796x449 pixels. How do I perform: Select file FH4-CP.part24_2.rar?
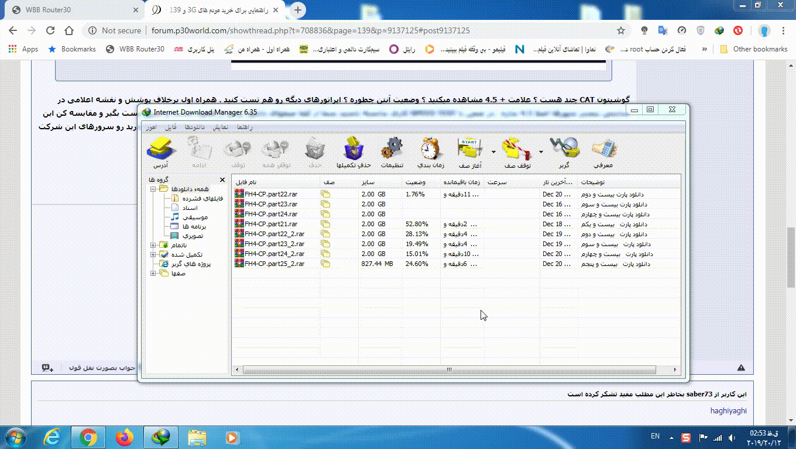275,254
